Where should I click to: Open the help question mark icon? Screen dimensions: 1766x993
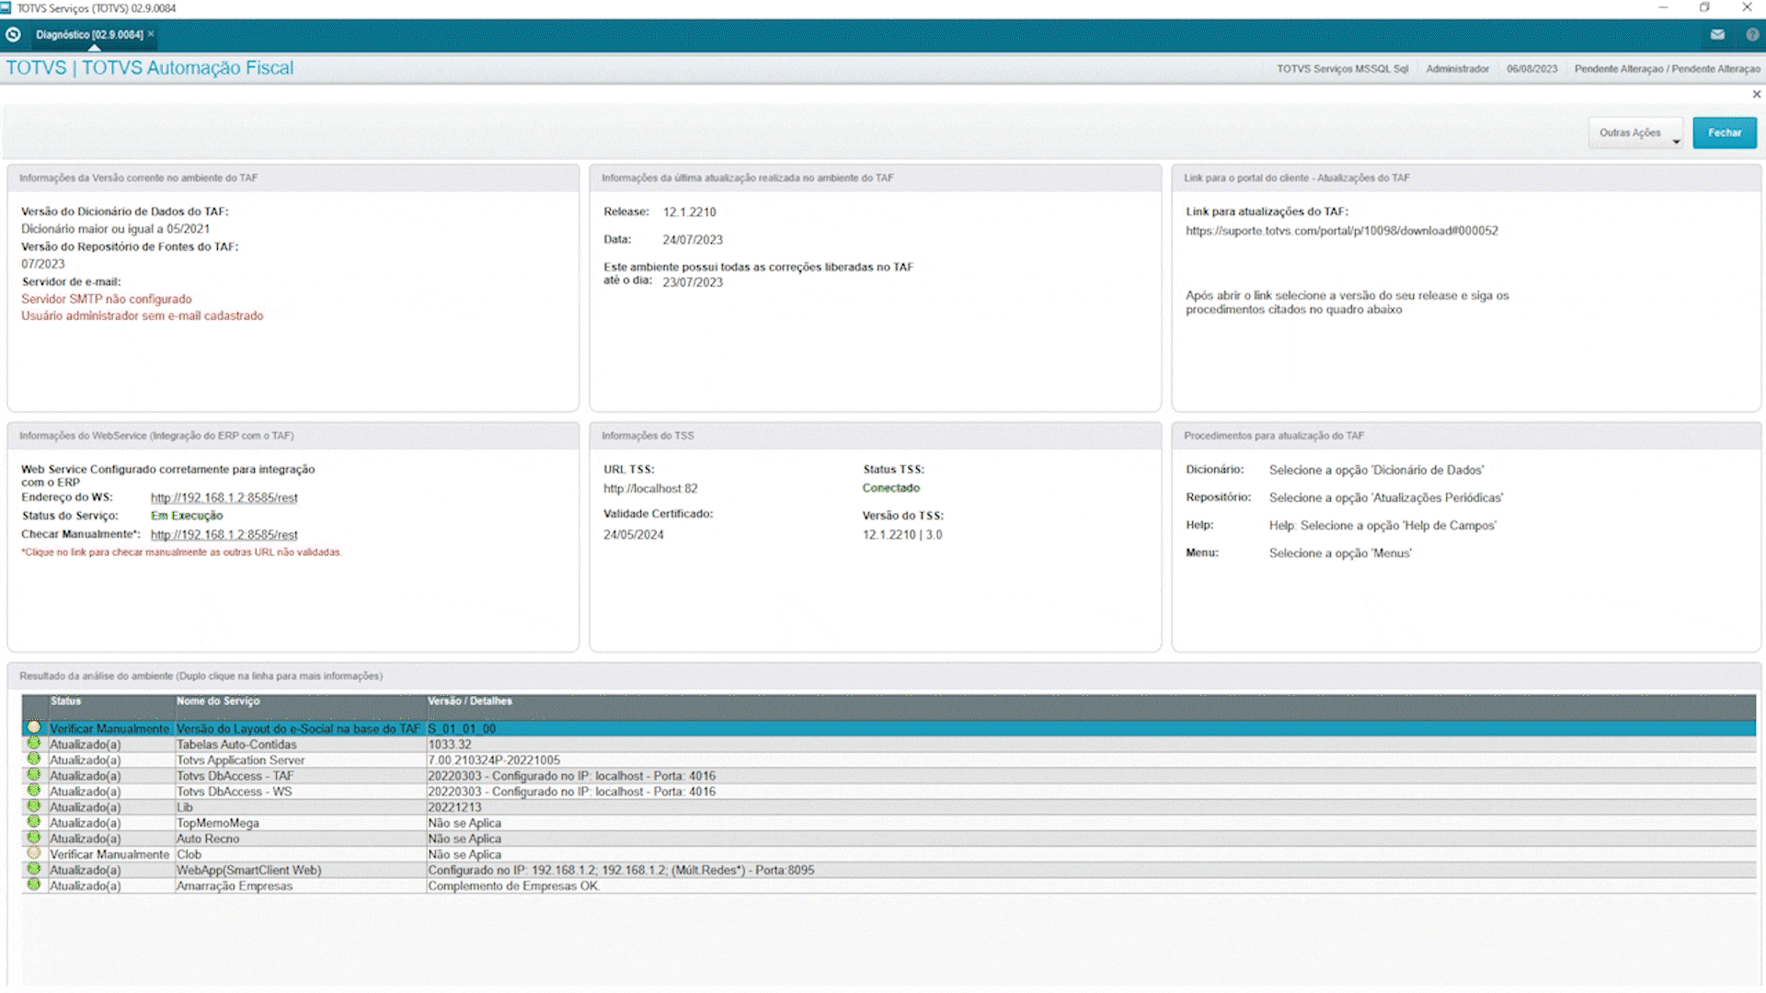(x=1752, y=35)
